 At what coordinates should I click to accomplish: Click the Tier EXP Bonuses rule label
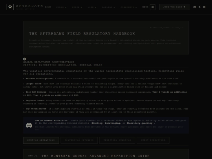tap(37, 92)
